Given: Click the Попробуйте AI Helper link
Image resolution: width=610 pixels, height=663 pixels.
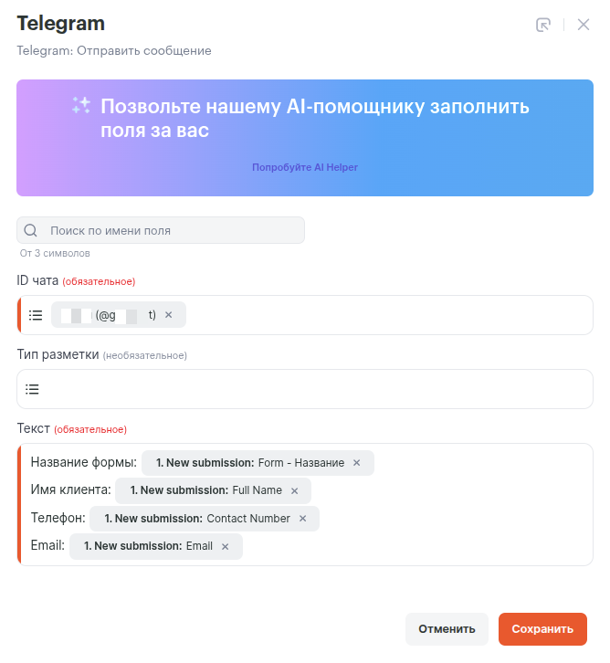Looking at the screenshot, I should [305, 168].
